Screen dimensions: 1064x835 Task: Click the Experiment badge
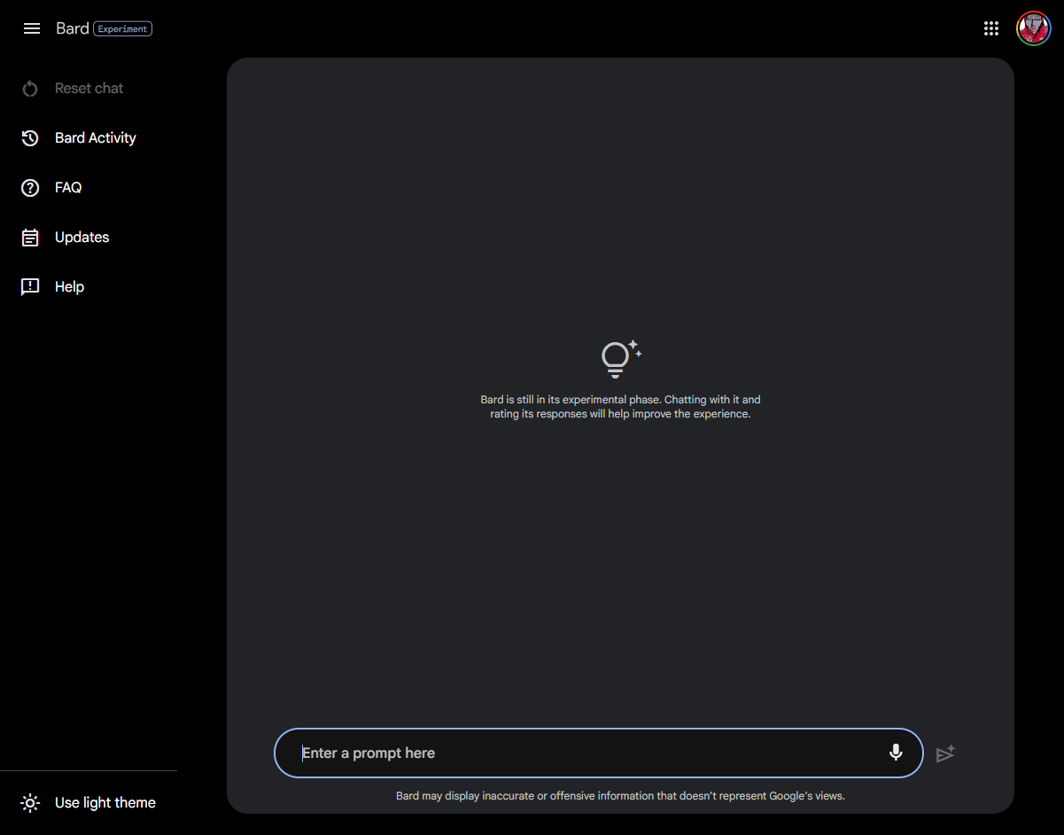pos(122,28)
